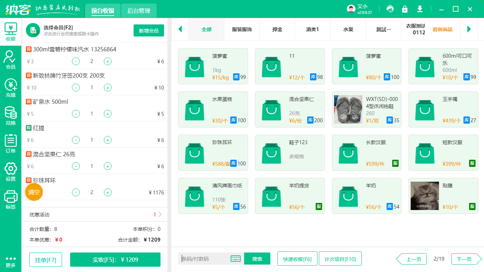Click the lock screen icon in title bar
484x272 pixels.
(x=405, y=9)
